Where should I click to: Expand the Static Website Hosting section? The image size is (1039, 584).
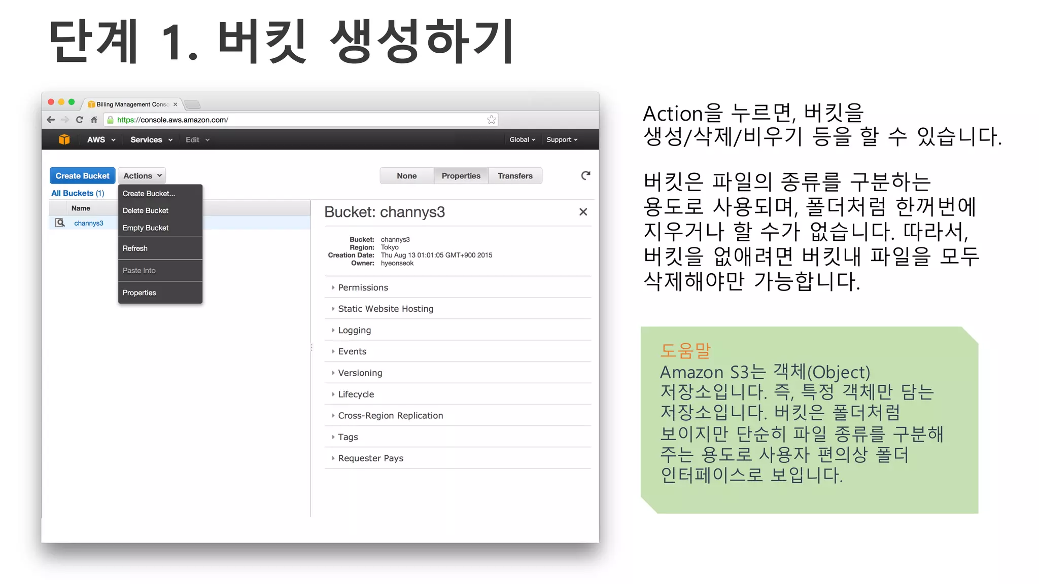(385, 309)
